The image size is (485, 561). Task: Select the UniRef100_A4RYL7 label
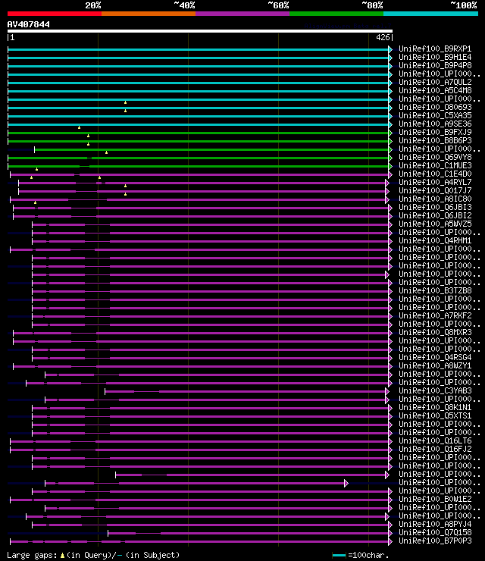click(x=435, y=183)
